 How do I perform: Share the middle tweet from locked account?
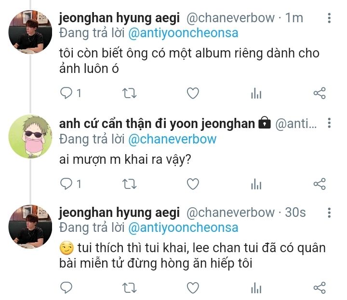320,184
